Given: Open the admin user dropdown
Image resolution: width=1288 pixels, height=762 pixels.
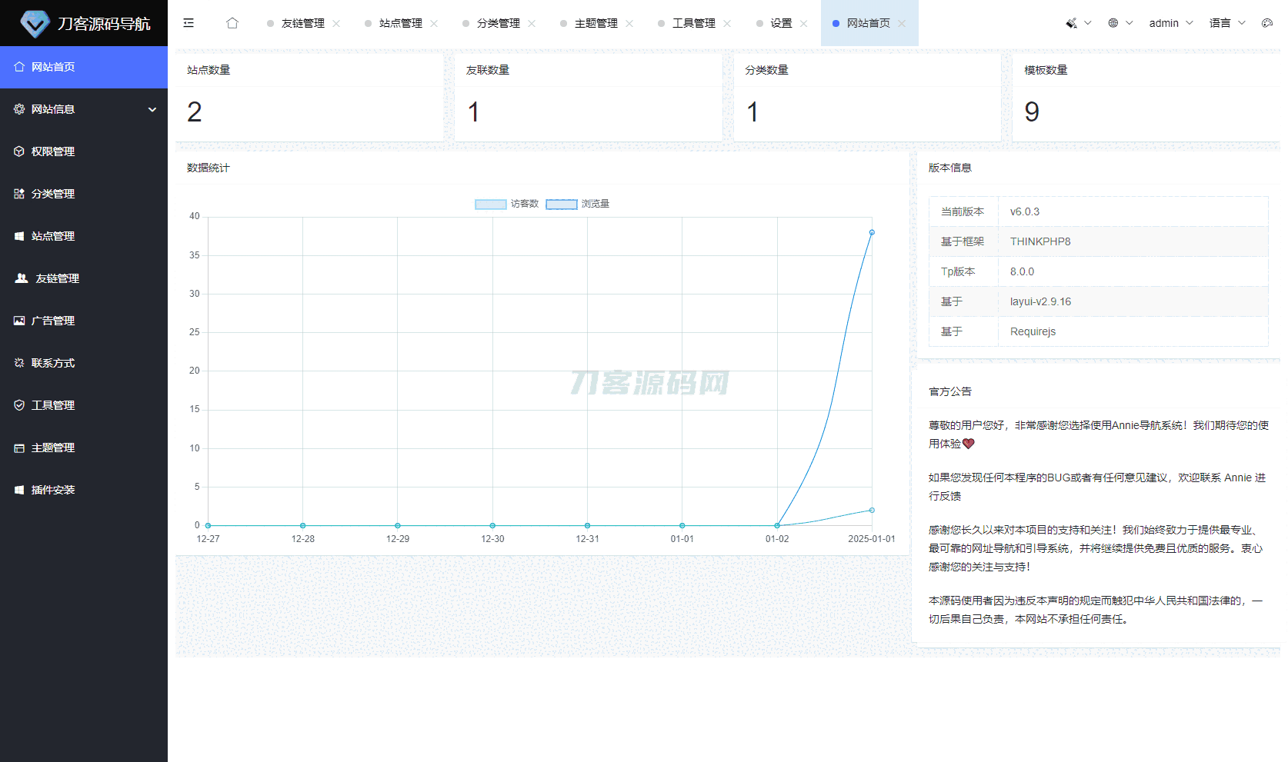Looking at the screenshot, I should tap(1170, 23).
